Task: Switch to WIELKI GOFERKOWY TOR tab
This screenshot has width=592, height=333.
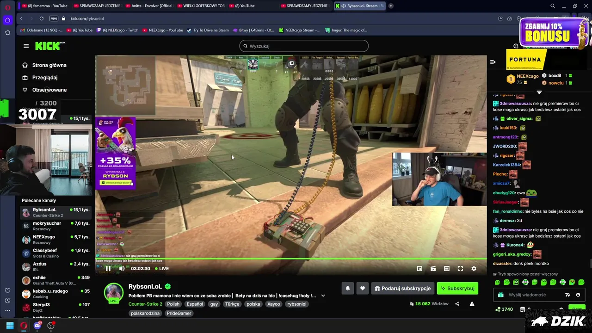Action: click(x=201, y=6)
